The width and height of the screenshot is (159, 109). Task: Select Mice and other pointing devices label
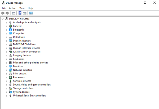click(x=30, y=63)
